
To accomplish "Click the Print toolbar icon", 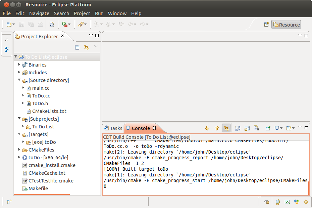I will point(40,24).
